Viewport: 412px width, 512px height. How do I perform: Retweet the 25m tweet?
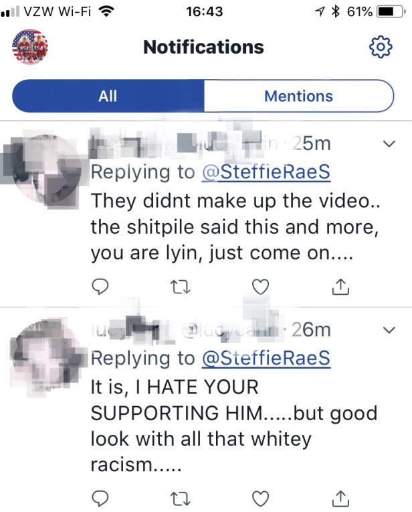181,287
